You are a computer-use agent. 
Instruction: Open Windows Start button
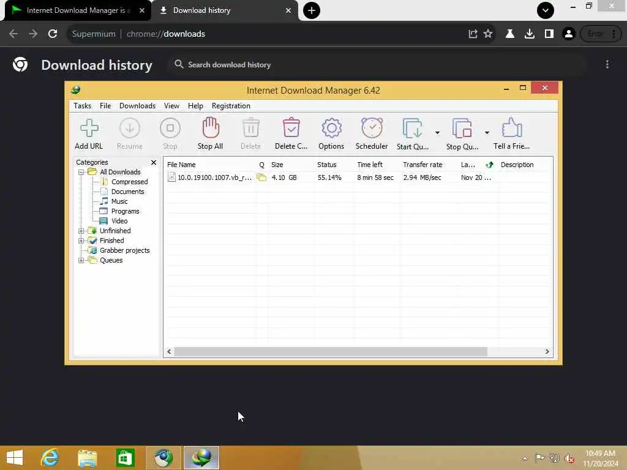(x=15, y=458)
